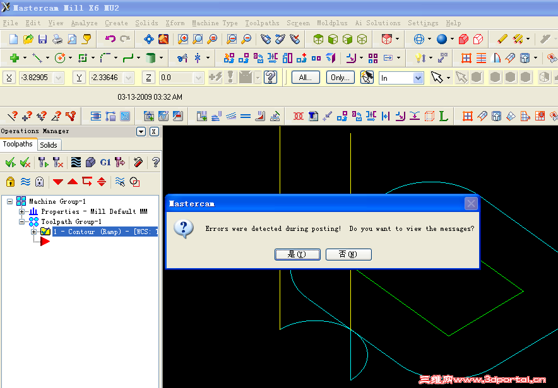The width and height of the screenshot is (558, 388).
Task: Click the Zoom window icon
Action: coord(183,38)
